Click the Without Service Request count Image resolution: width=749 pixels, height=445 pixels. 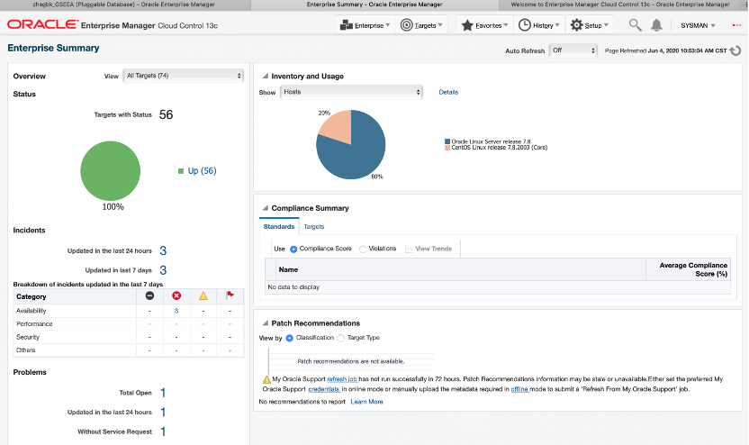(163, 431)
